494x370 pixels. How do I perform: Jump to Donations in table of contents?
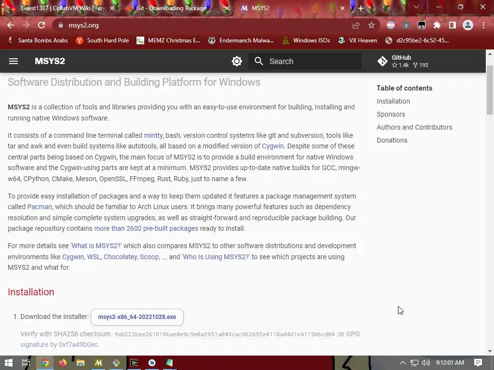392,140
